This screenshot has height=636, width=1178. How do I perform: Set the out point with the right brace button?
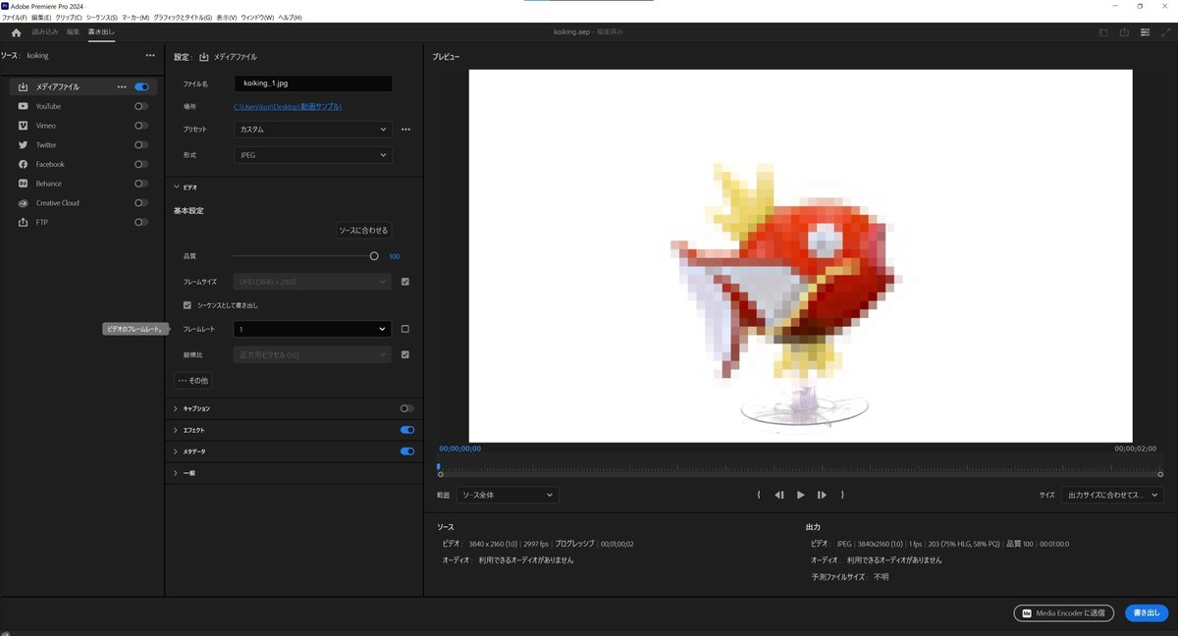pyautogui.click(x=843, y=495)
